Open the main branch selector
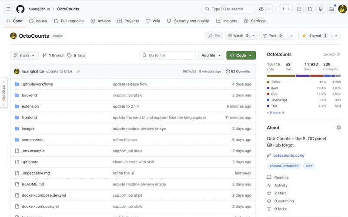This screenshot has height=217, width=348. tap(24, 56)
